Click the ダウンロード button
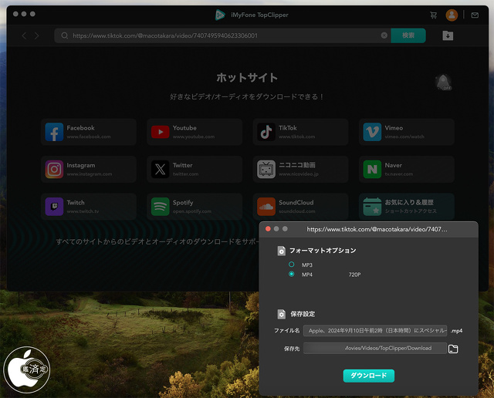494x398 pixels. tap(369, 376)
